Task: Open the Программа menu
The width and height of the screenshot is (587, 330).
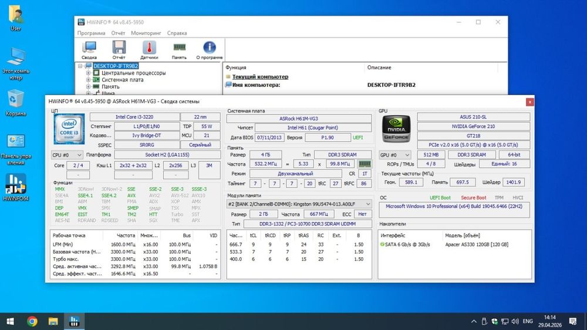Action: click(x=91, y=33)
